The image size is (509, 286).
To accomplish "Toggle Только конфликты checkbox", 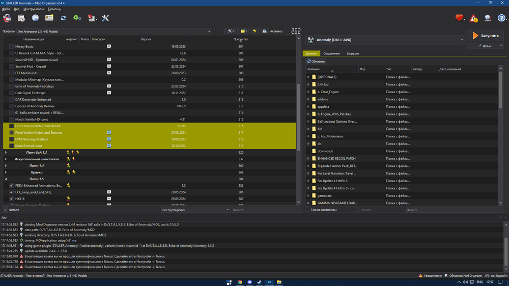I will point(307,210).
